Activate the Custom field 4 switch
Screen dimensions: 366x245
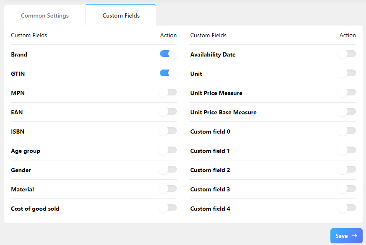(x=347, y=208)
